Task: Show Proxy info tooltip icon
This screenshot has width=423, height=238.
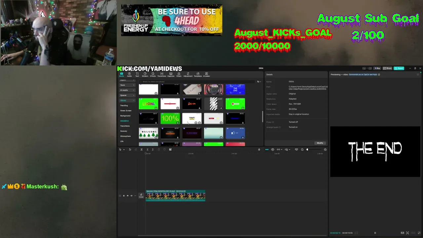Action: [273, 122]
